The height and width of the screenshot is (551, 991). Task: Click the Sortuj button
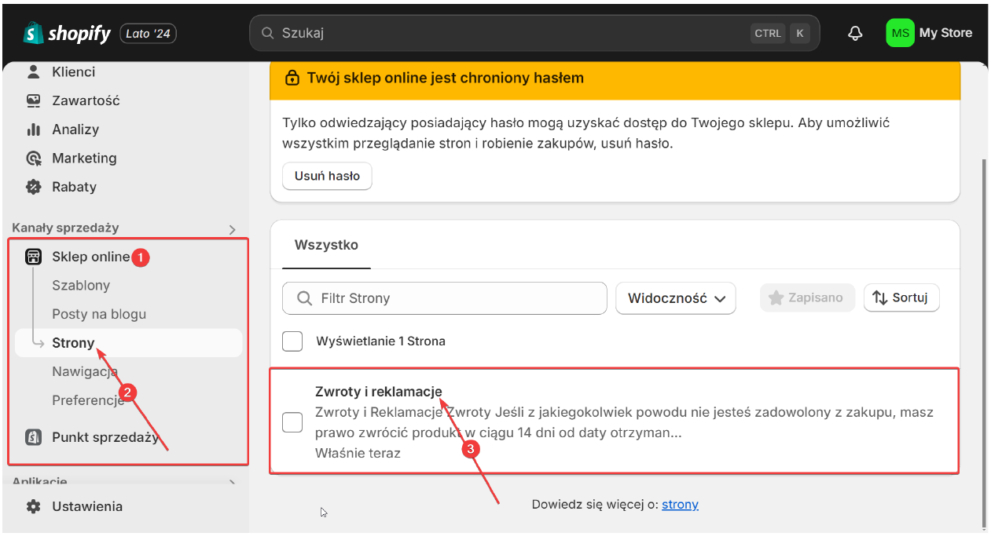pos(901,297)
